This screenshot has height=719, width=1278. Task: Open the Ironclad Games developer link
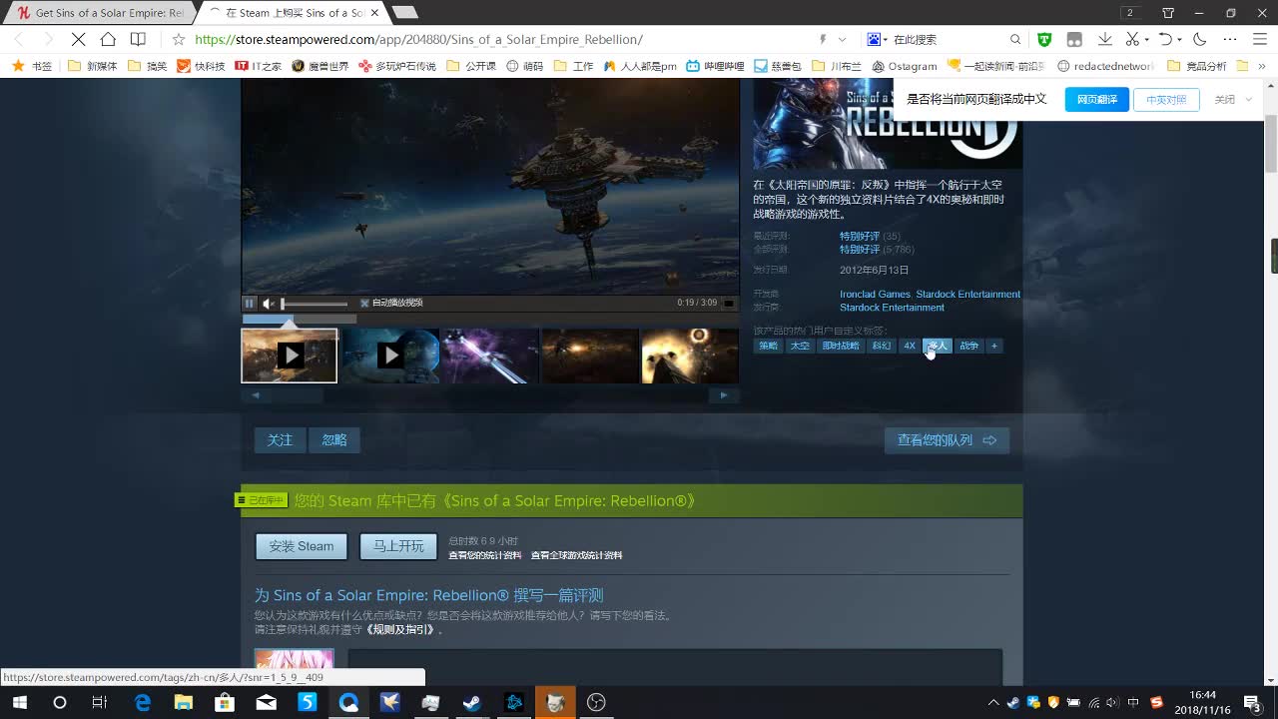[875, 295]
